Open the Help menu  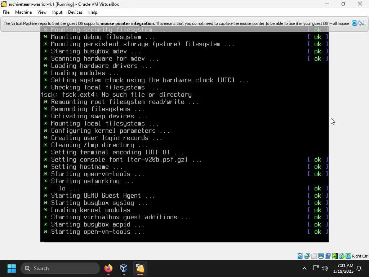click(93, 12)
